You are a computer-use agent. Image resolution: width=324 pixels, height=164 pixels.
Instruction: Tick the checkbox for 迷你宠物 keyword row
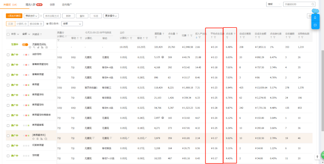click(x=8, y=55)
